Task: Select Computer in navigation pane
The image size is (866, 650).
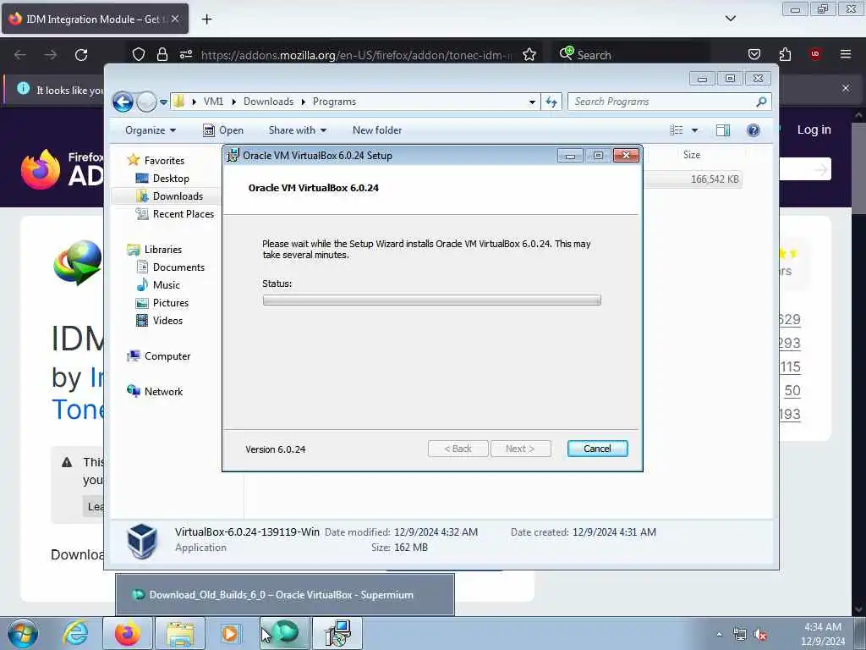Action: tap(158, 356)
